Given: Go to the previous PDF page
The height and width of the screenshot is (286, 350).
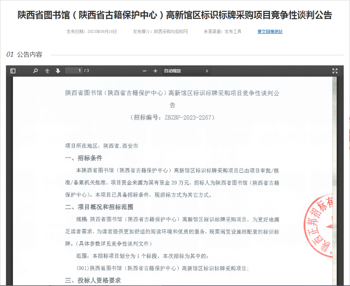Looking at the screenshot, I should [47, 71].
